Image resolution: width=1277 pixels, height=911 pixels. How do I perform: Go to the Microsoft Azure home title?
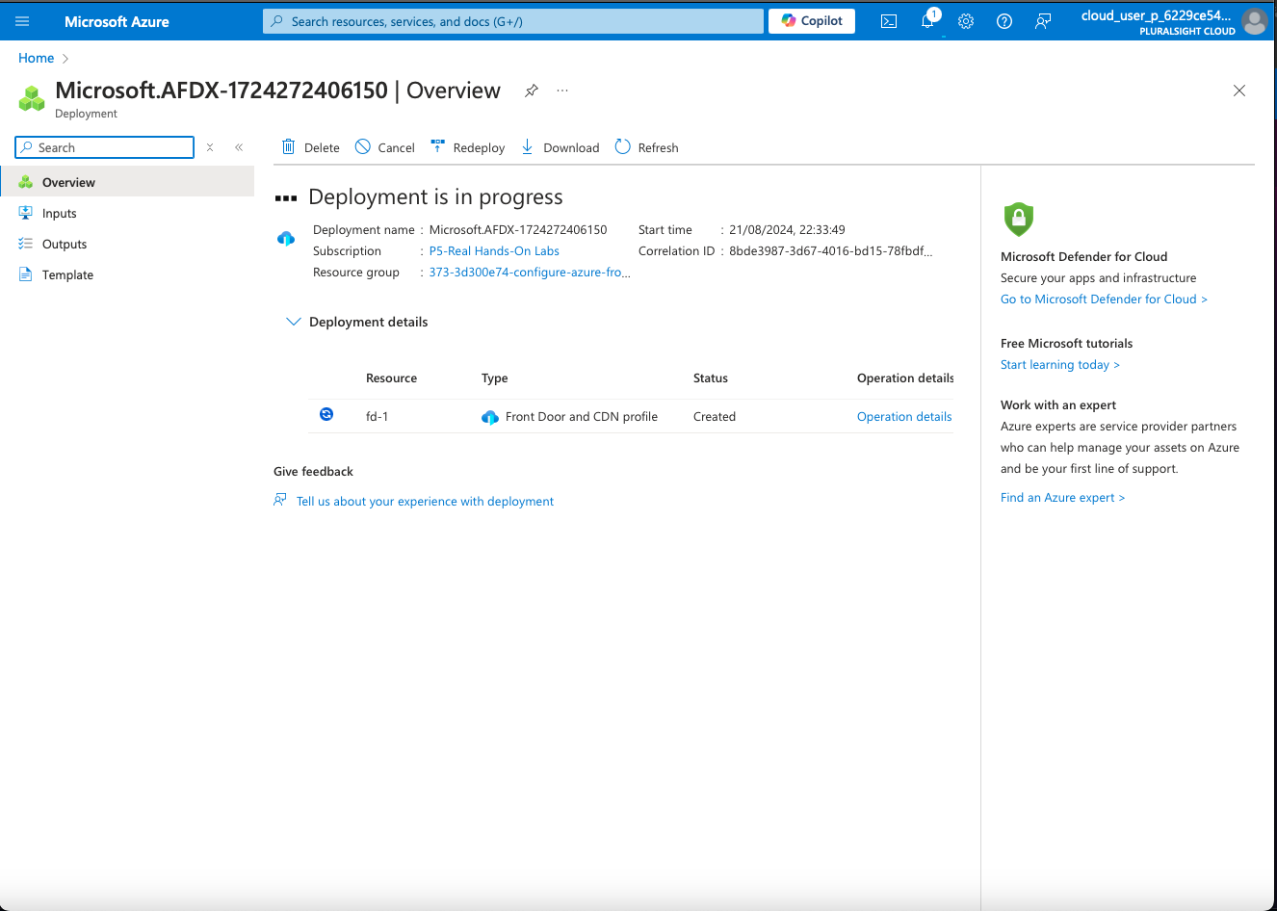coord(117,21)
